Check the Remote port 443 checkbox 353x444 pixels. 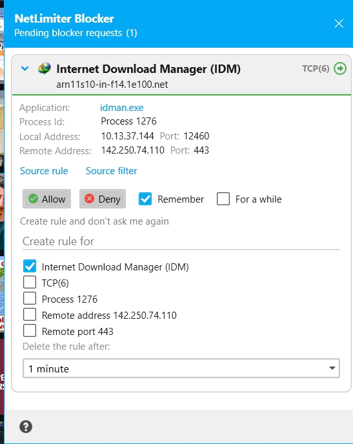[30, 330]
